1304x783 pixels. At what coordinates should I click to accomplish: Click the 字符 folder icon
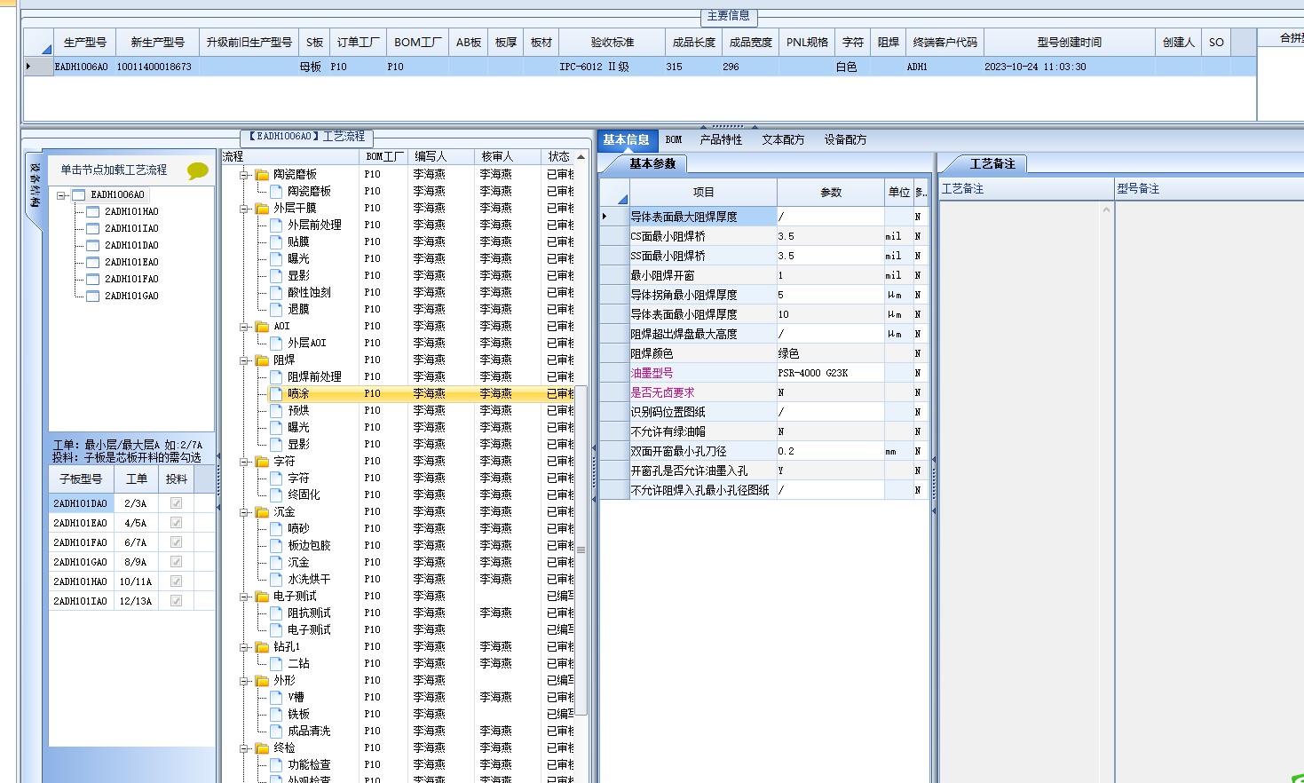click(x=262, y=462)
